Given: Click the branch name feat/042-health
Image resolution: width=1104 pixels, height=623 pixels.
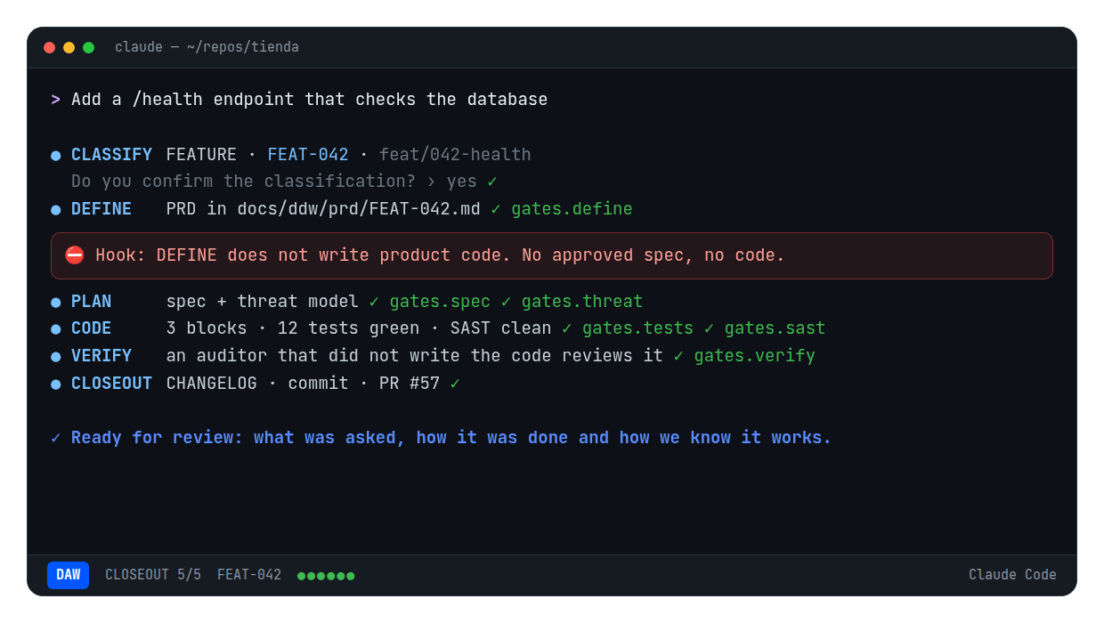Looking at the screenshot, I should tap(455, 155).
